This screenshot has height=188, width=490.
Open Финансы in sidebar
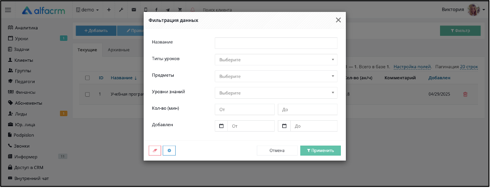(21, 92)
